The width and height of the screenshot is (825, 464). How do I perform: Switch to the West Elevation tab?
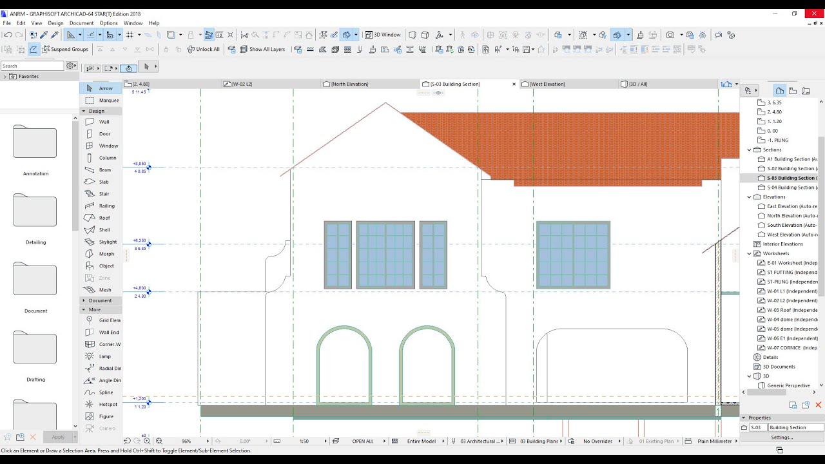point(569,84)
